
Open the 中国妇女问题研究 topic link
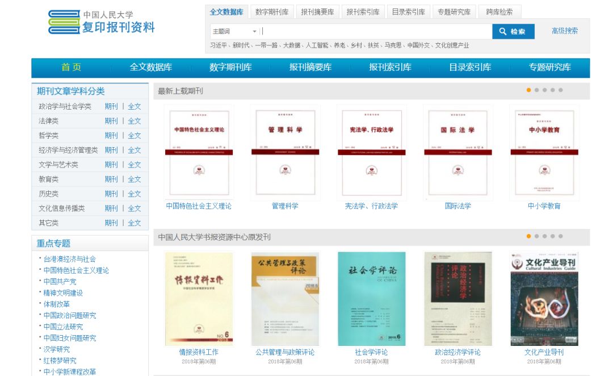70,338
